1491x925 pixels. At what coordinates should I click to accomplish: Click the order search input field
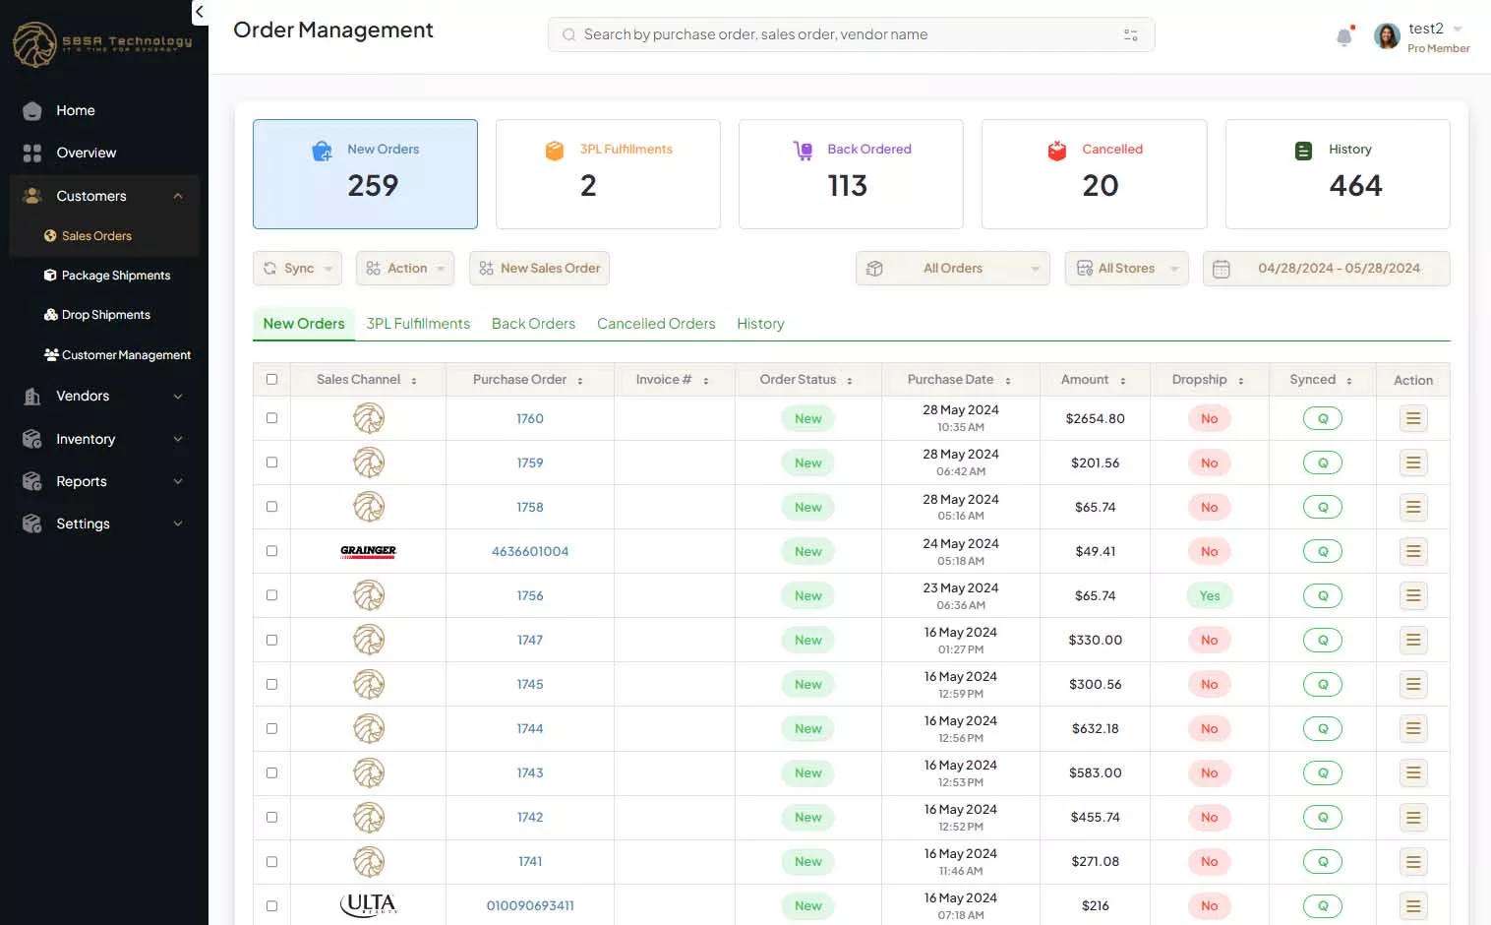tap(851, 34)
